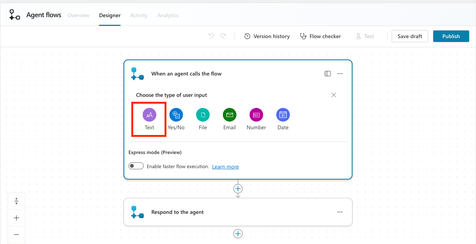Screen dimensions: 476x244
Task: Open the panel icon on the trigger card
Action: (328, 74)
